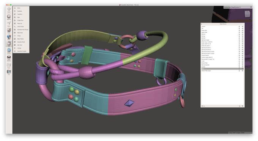
Task: Open the Stamp tool
Action: [9, 37]
